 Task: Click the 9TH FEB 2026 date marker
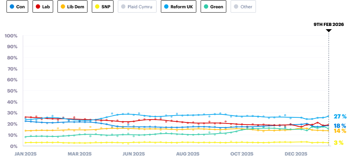pos(328,24)
